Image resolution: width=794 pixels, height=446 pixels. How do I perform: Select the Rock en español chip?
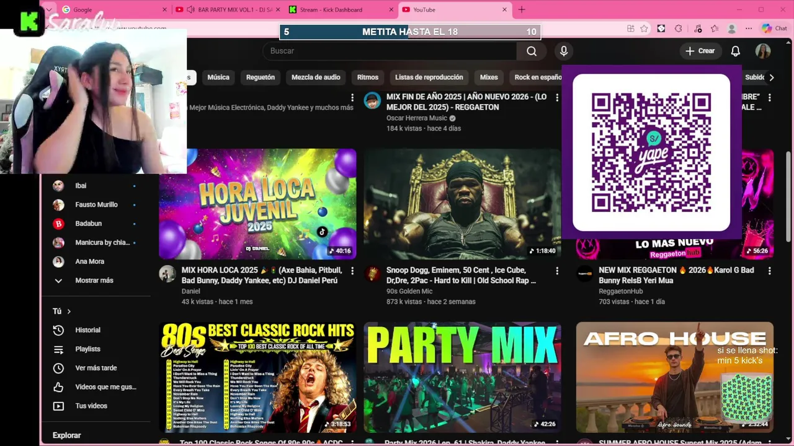pyautogui.click(x=536, y=77)
